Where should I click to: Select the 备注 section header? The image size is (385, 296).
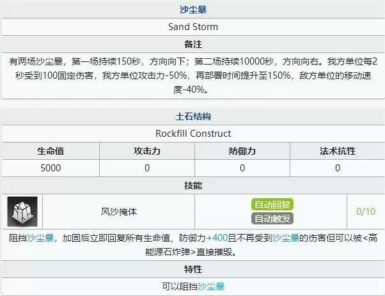[x=192, y=44]
